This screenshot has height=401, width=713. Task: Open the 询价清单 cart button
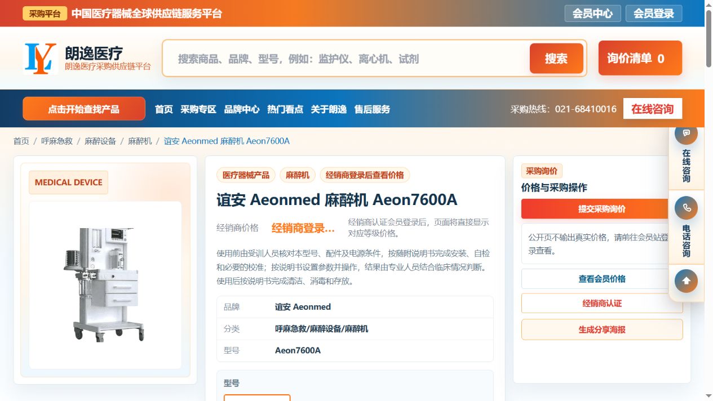click(640, 58)
